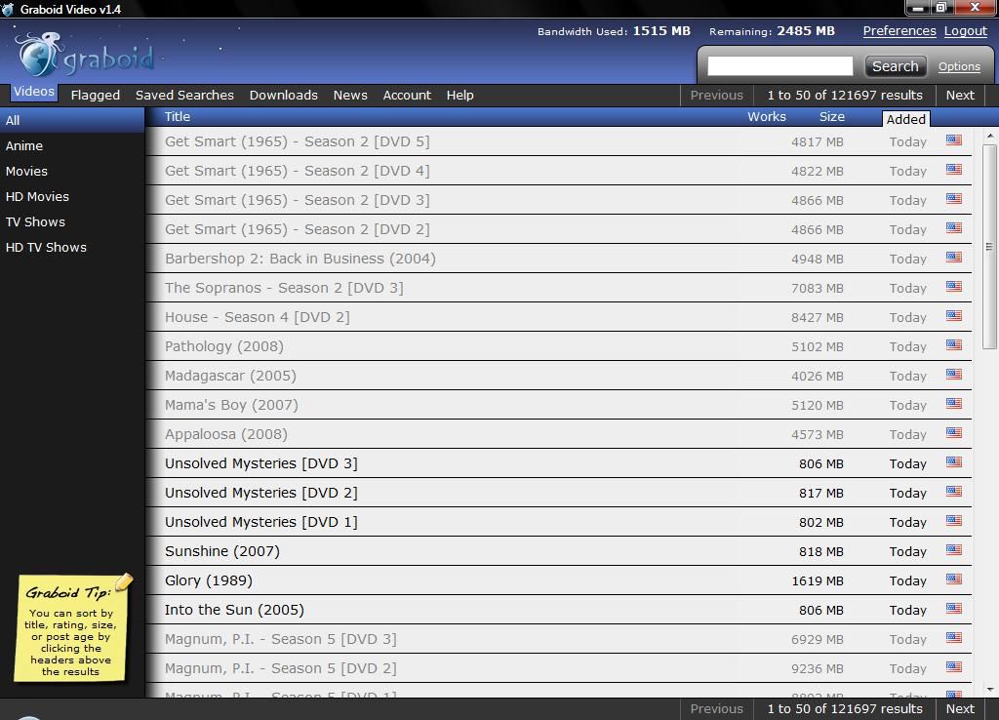
Task: Click the flag icon on Glory (1989) row
Action: point(954,580)
